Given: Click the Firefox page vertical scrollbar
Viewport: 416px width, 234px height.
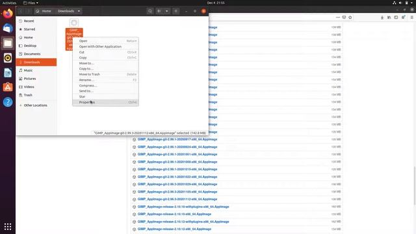Looking at the screenshot, I should 415,186.
